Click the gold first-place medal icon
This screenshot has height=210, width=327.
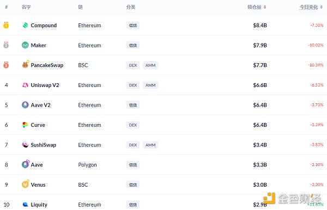click(6, 25)
